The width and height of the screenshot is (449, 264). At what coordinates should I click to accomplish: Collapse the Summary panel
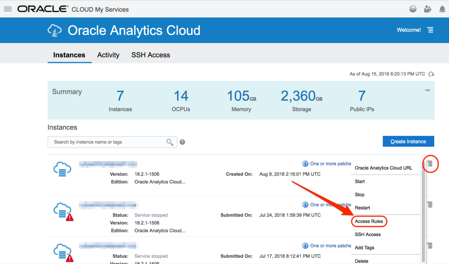(427, 90)
